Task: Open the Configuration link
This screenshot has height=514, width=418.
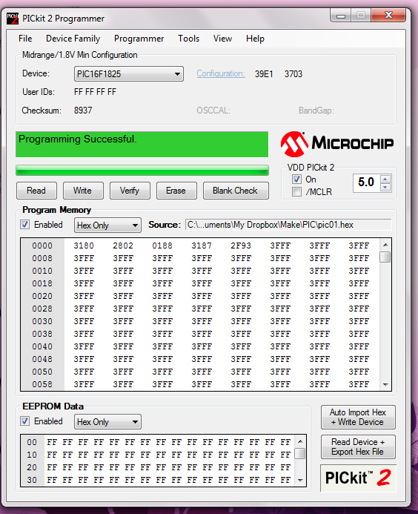Action: click(x=221, y=73)
